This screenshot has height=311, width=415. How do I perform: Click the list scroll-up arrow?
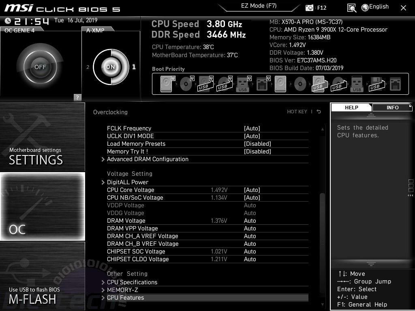point(322,129)
